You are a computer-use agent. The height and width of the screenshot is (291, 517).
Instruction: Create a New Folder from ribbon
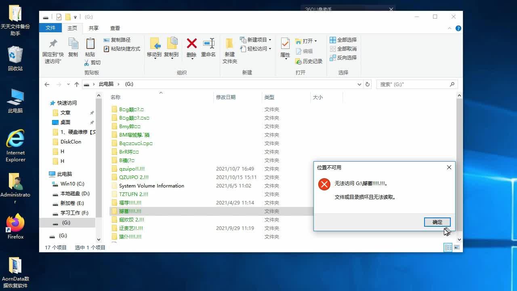[229, 51]
